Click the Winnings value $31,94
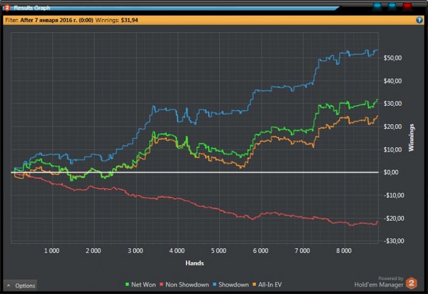This screenshot has height=294, width=428. (130, 20)
